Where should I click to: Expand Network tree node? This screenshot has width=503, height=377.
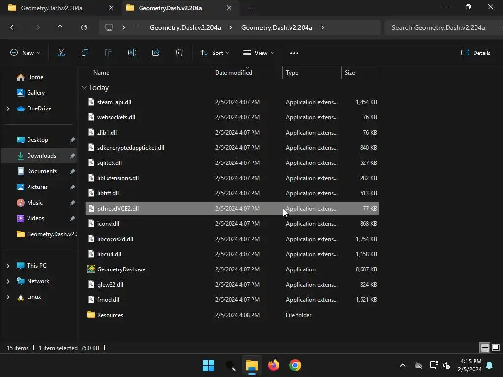[x=8, y=281]
